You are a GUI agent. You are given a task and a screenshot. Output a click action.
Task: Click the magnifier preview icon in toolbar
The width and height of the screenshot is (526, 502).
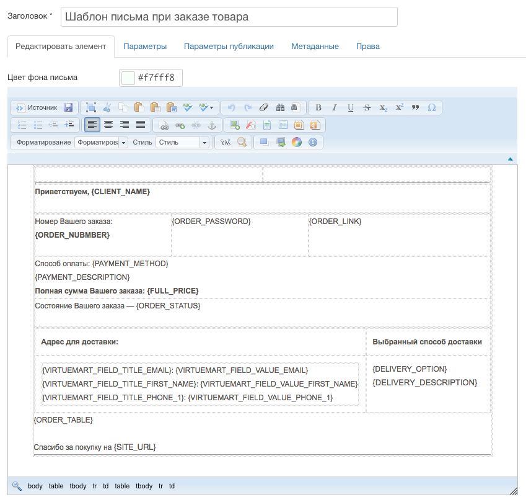(242, 143)
